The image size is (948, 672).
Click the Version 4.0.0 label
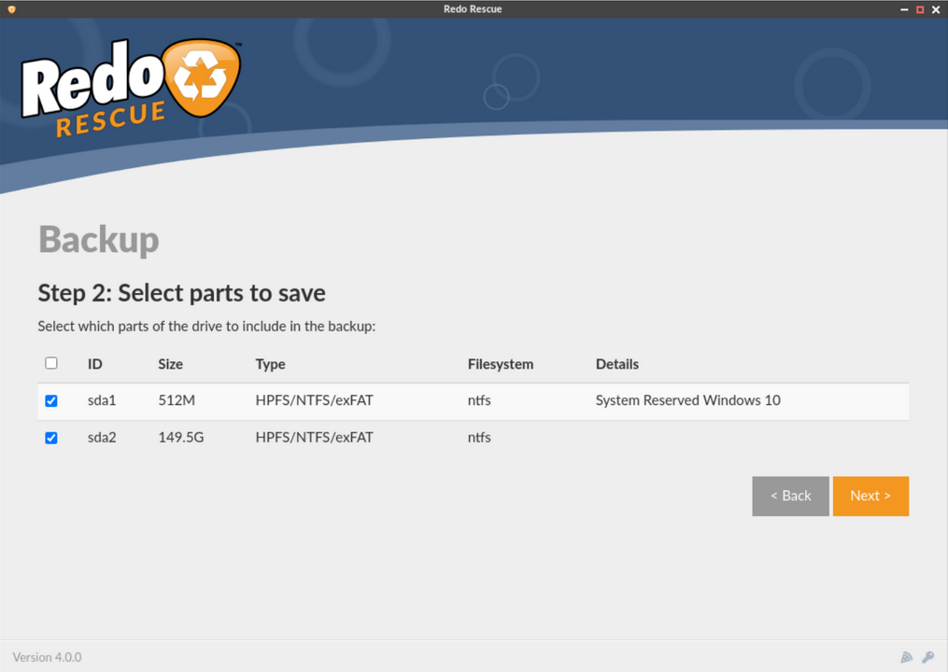(47, 657)
